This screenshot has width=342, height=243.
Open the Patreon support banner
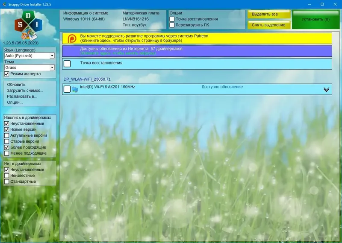point(197,38)
